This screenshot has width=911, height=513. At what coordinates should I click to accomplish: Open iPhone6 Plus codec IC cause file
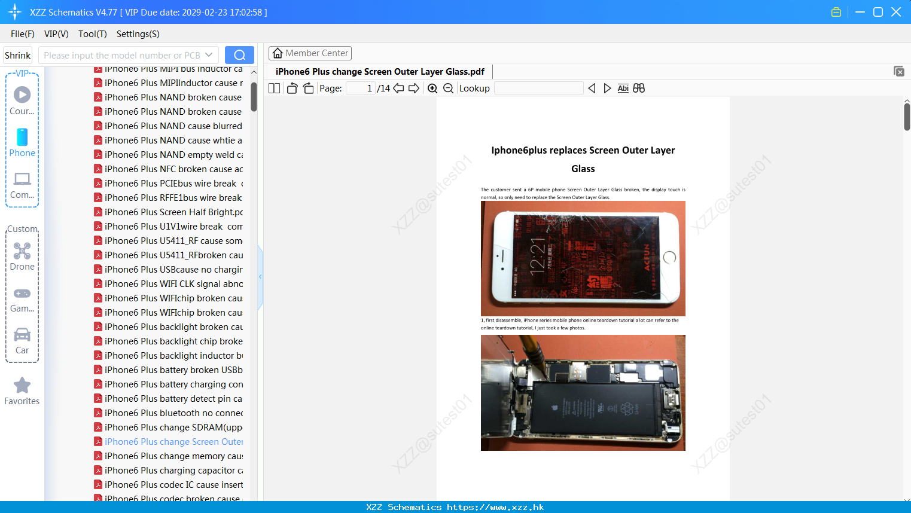click(169, 485)
